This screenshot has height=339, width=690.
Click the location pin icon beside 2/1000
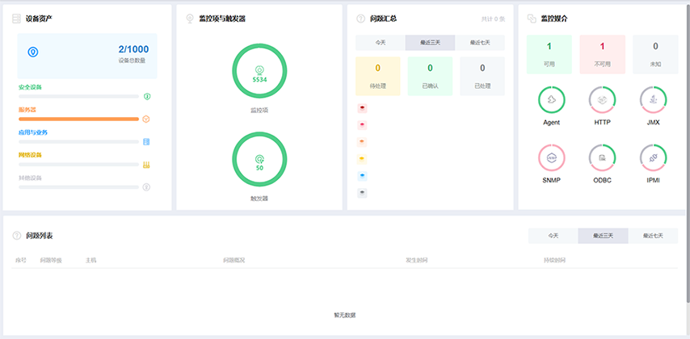(33, 52)
